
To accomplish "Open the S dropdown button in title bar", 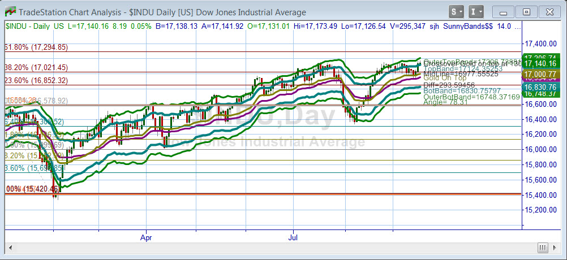I will click(457, 12).
